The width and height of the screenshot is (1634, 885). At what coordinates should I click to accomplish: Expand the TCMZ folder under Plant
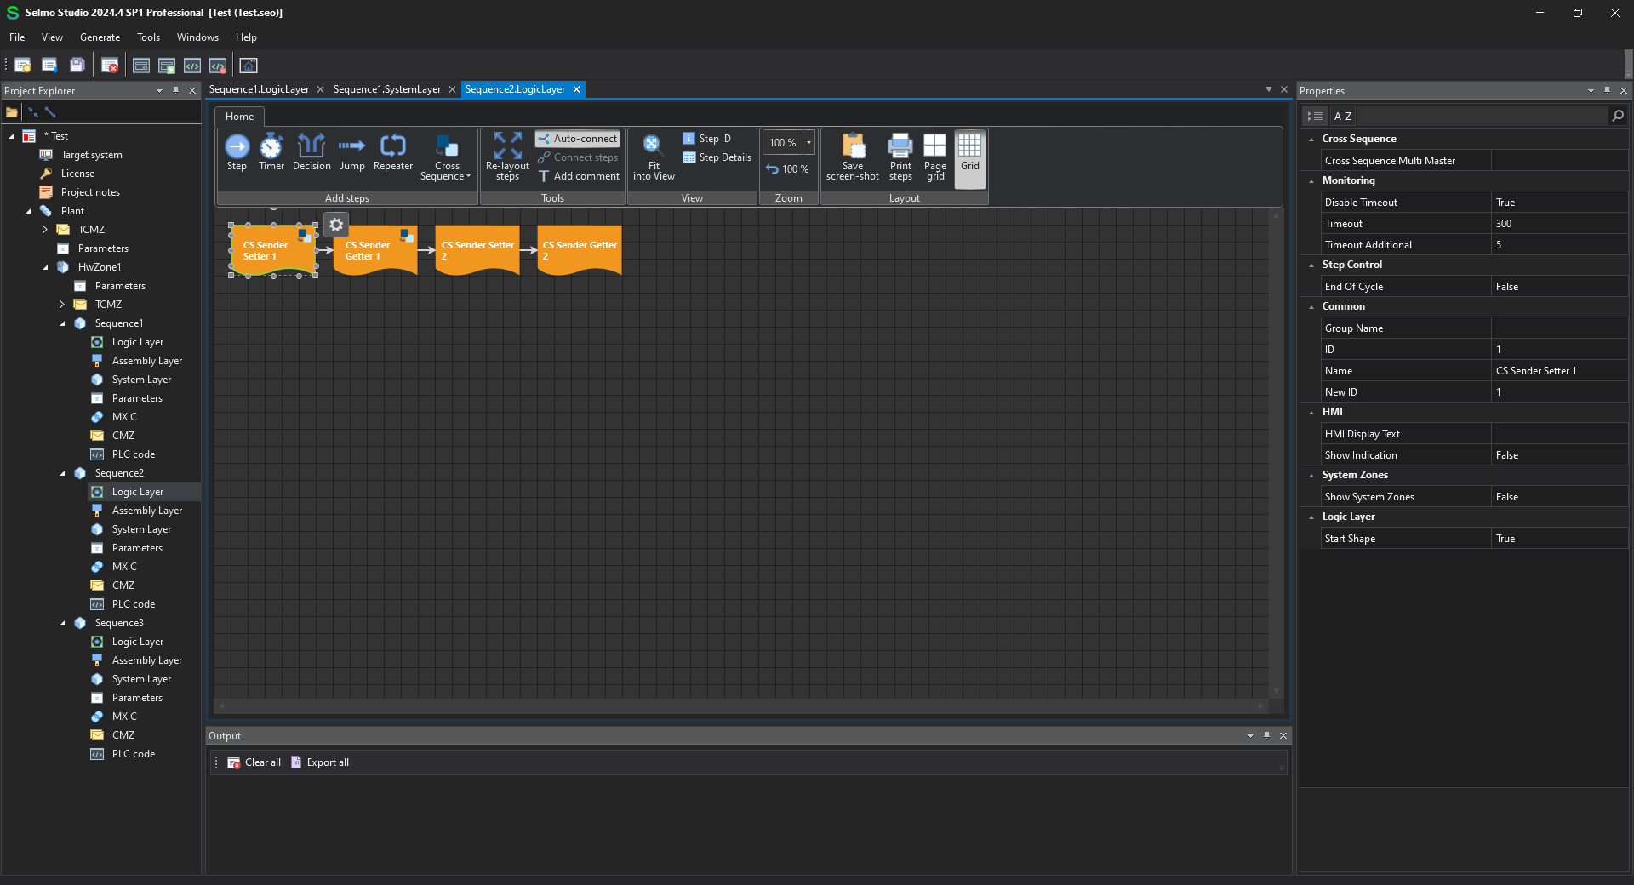(x=45, y=230)
